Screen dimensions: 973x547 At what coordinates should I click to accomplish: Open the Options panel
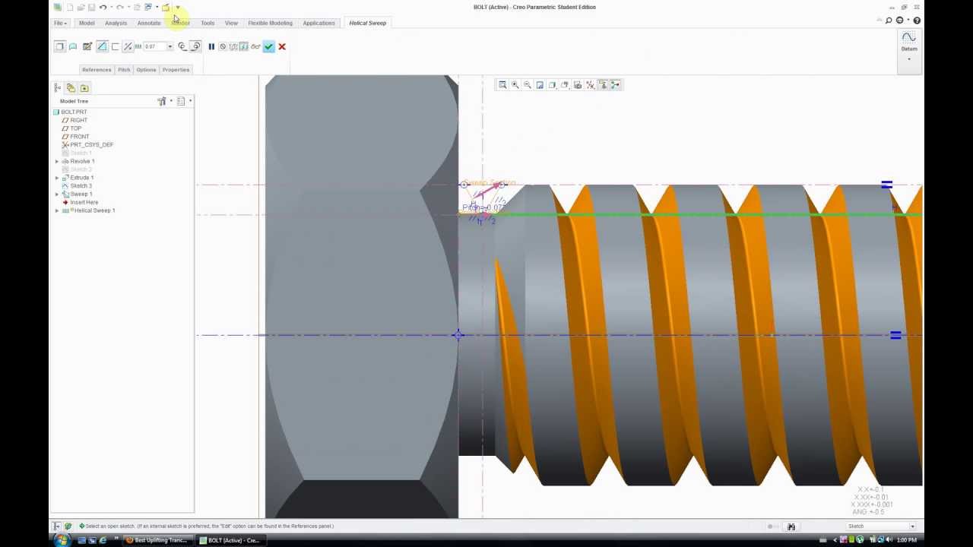click(x=146, y=70)
